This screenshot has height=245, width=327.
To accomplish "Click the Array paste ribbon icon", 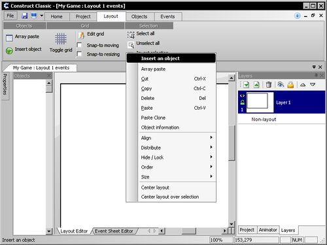I will point(9,38).
